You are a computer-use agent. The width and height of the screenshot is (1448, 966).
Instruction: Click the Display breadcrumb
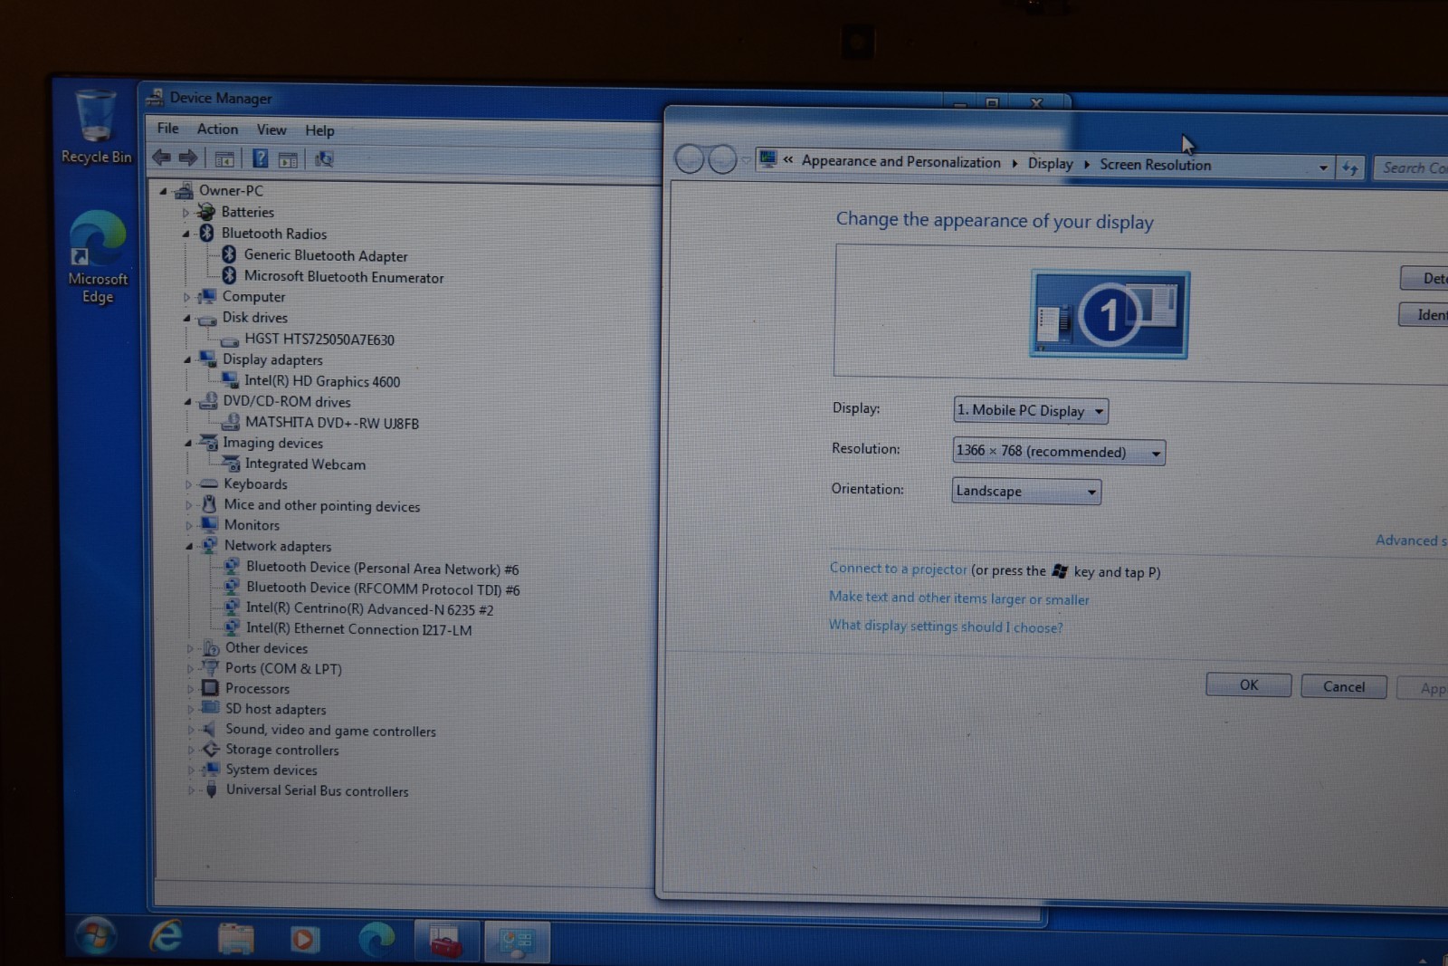point(1050,164)
